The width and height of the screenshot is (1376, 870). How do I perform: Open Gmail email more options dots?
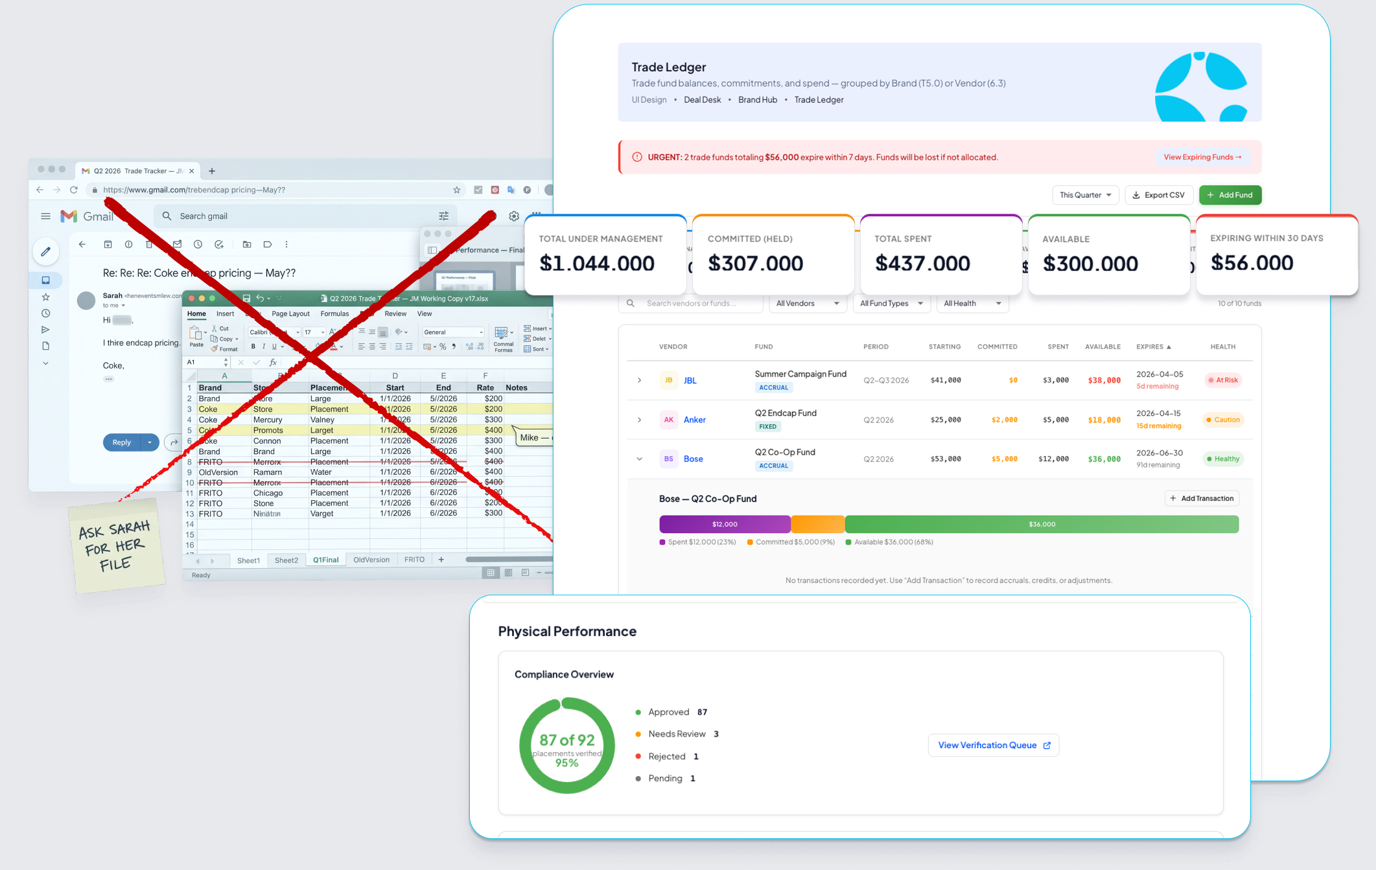click(286, 244)
